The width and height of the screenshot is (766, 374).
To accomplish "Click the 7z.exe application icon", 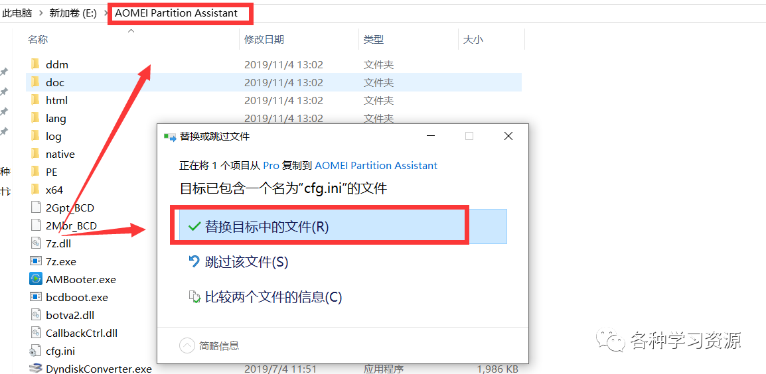I will [36, 261].
